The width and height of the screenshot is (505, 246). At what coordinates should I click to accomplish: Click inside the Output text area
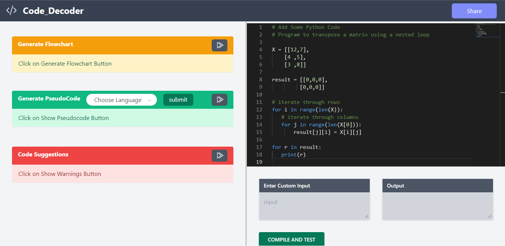click(438, 206)
